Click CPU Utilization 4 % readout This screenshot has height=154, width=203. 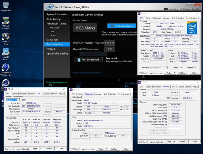click(127, 86)
